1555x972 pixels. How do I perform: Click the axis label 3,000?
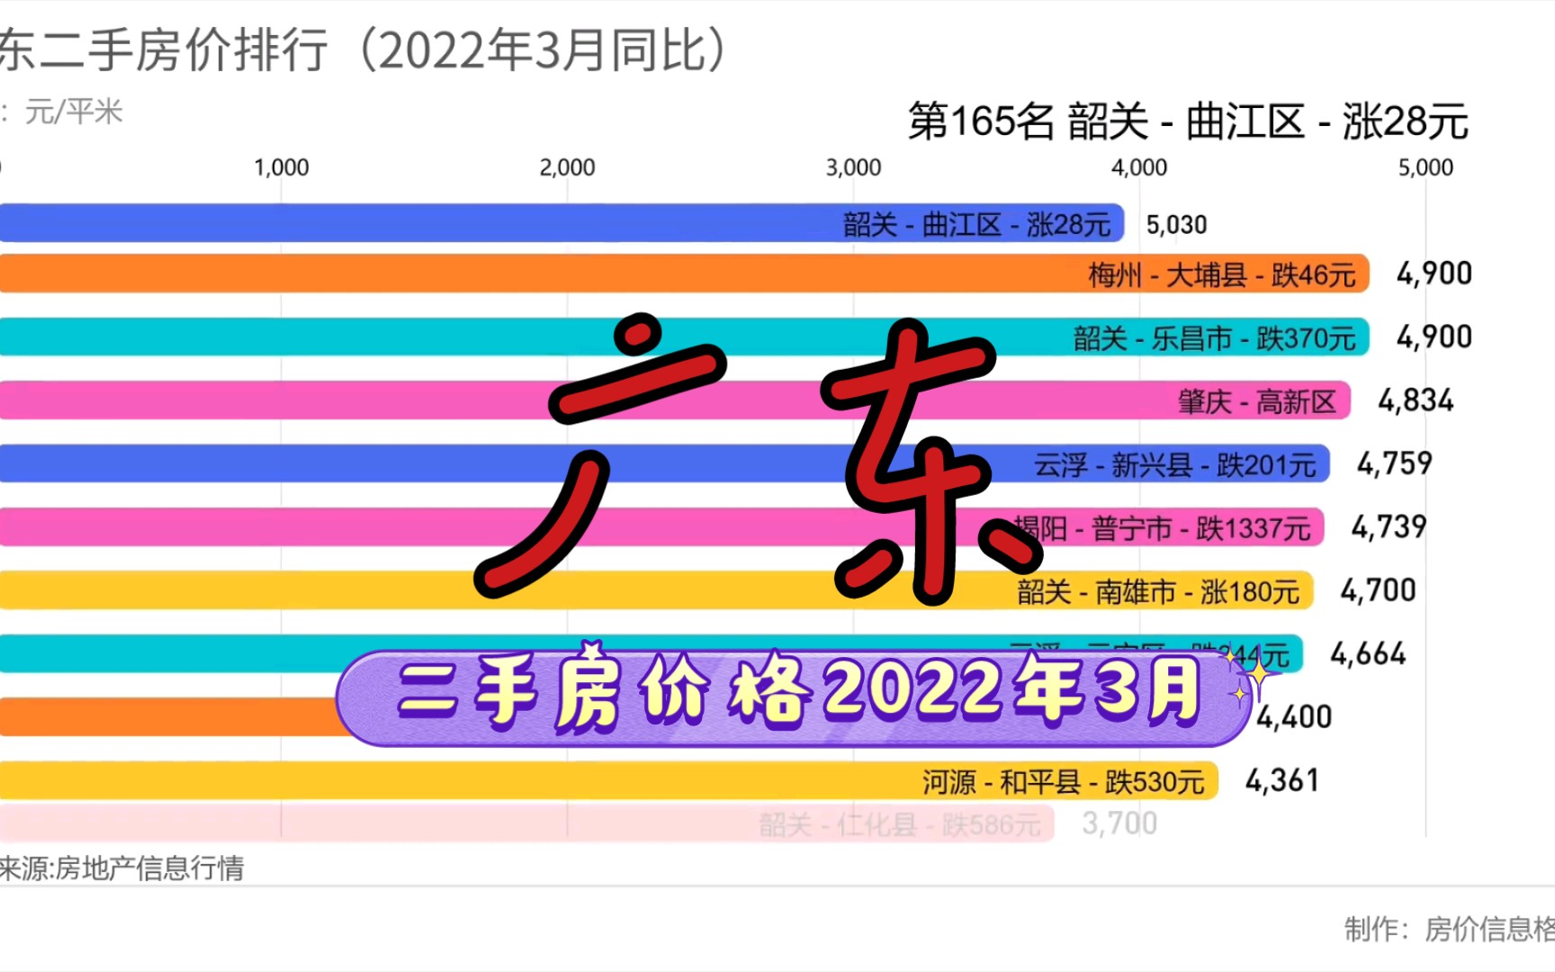[x=853, y=167]
